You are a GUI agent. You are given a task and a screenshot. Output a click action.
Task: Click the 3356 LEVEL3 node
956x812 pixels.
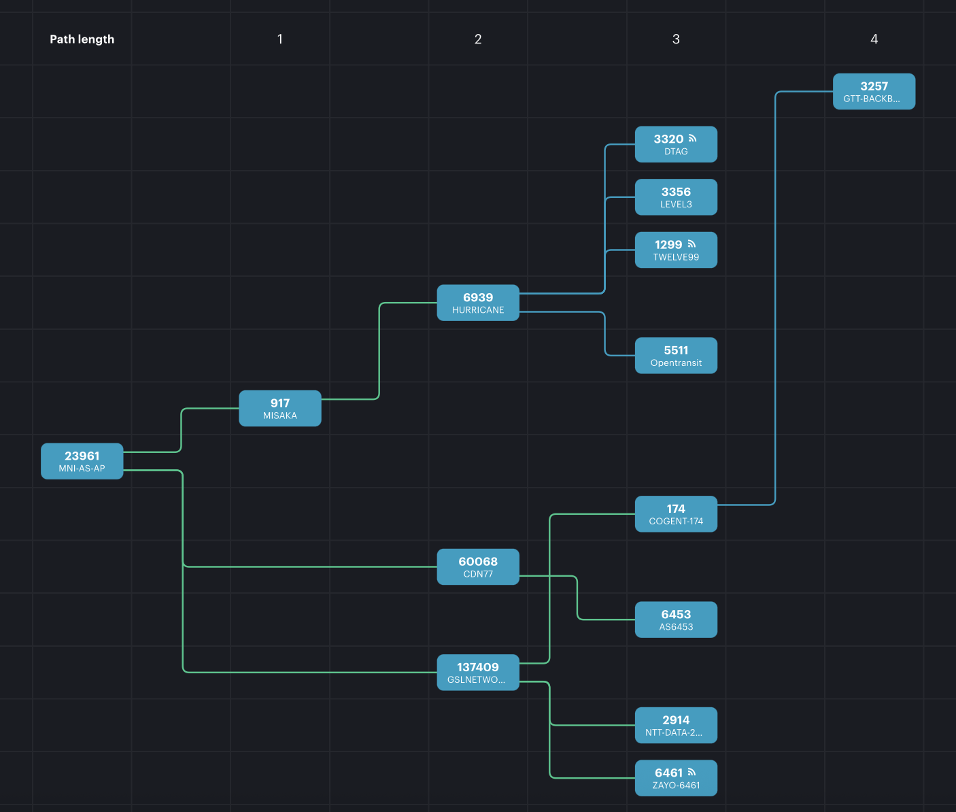coord(675,197)
